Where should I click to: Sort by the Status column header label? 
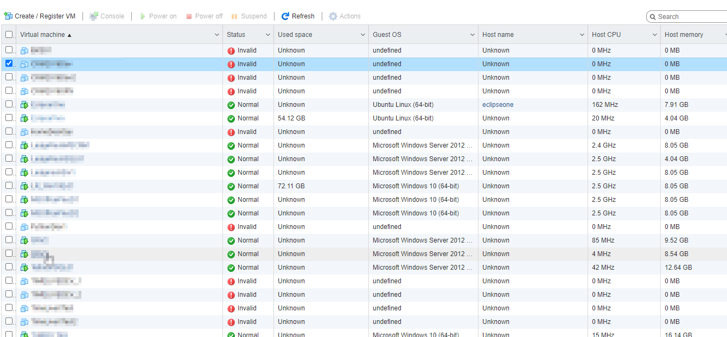click(236, 35)
